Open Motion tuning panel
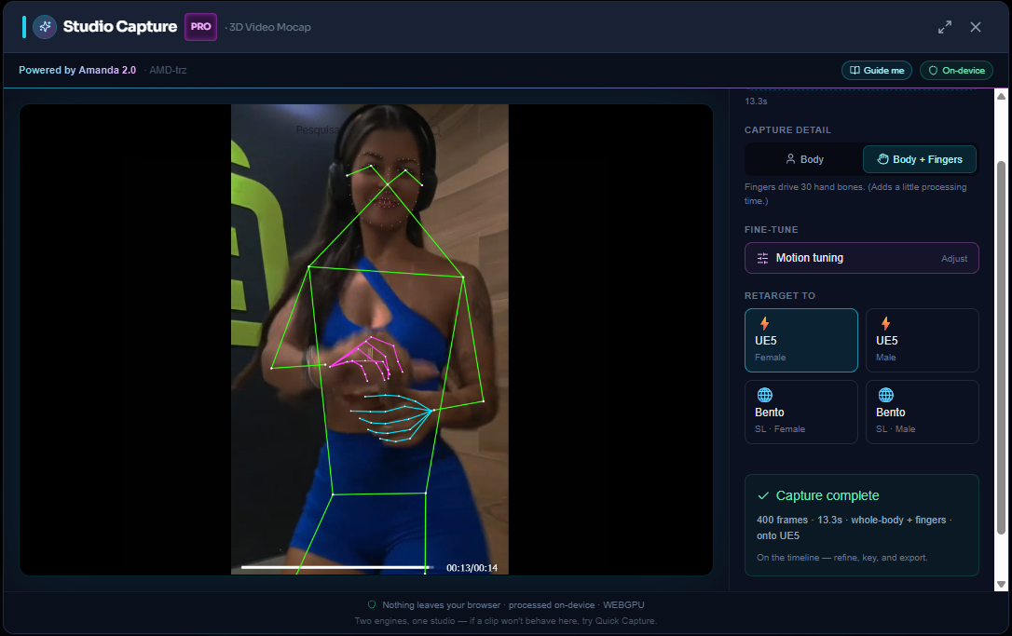The width and height of the screenshot is (1012, 636). coord(862,258)
